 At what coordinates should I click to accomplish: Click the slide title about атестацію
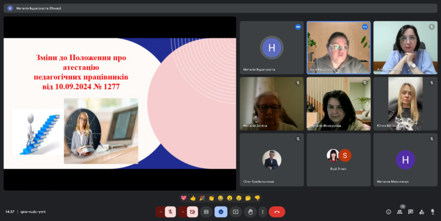(x=81, y=72)
